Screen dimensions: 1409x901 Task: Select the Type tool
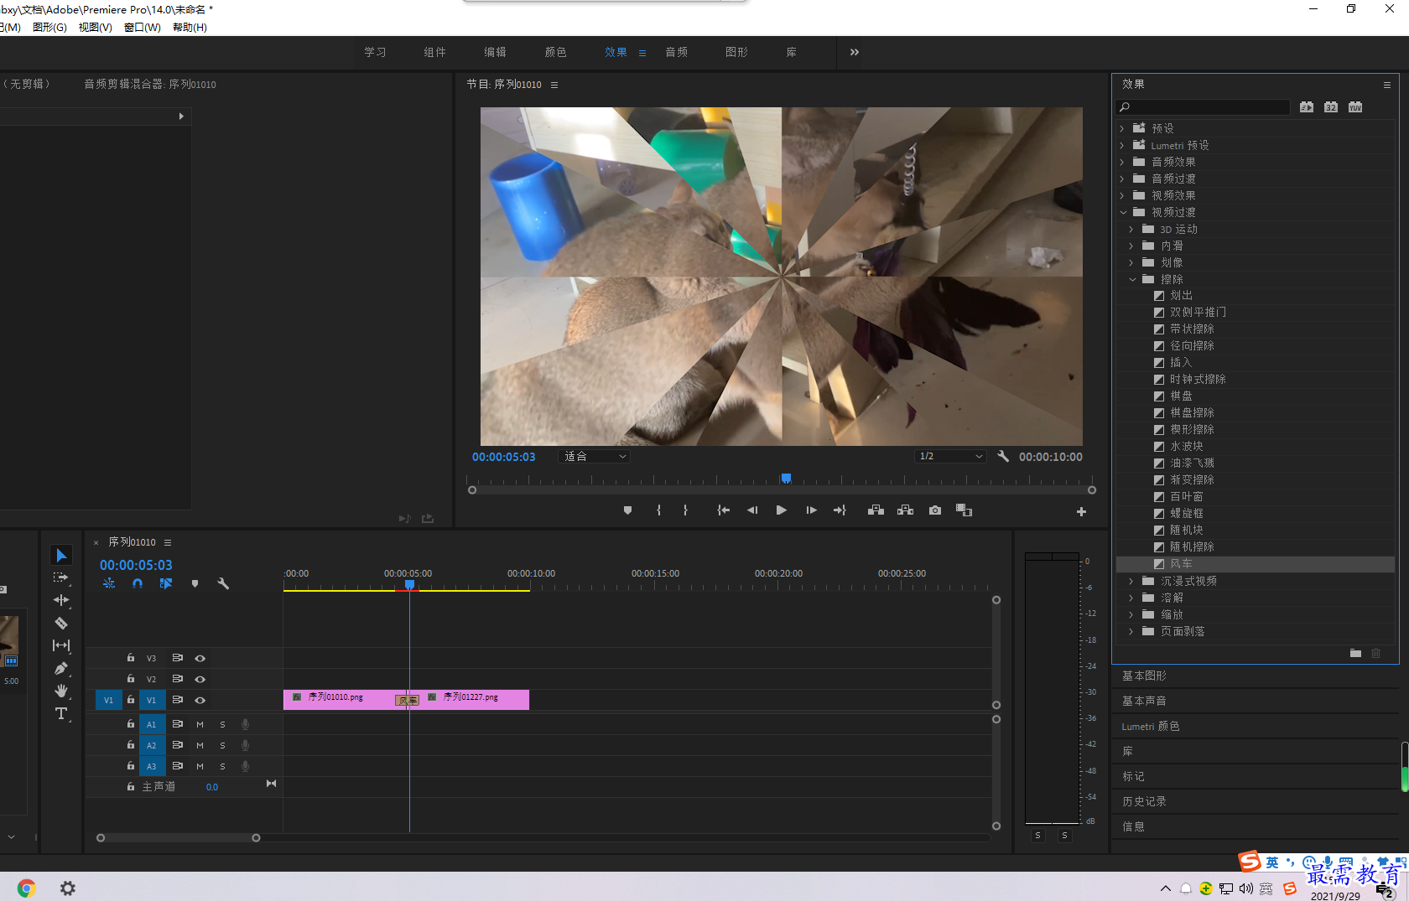coord(61,713)
